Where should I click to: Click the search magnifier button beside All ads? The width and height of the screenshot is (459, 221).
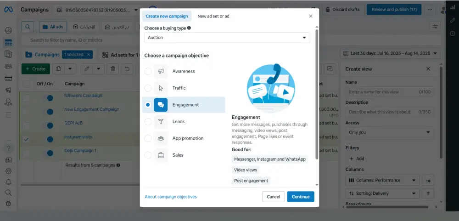[x=28, y=27]
